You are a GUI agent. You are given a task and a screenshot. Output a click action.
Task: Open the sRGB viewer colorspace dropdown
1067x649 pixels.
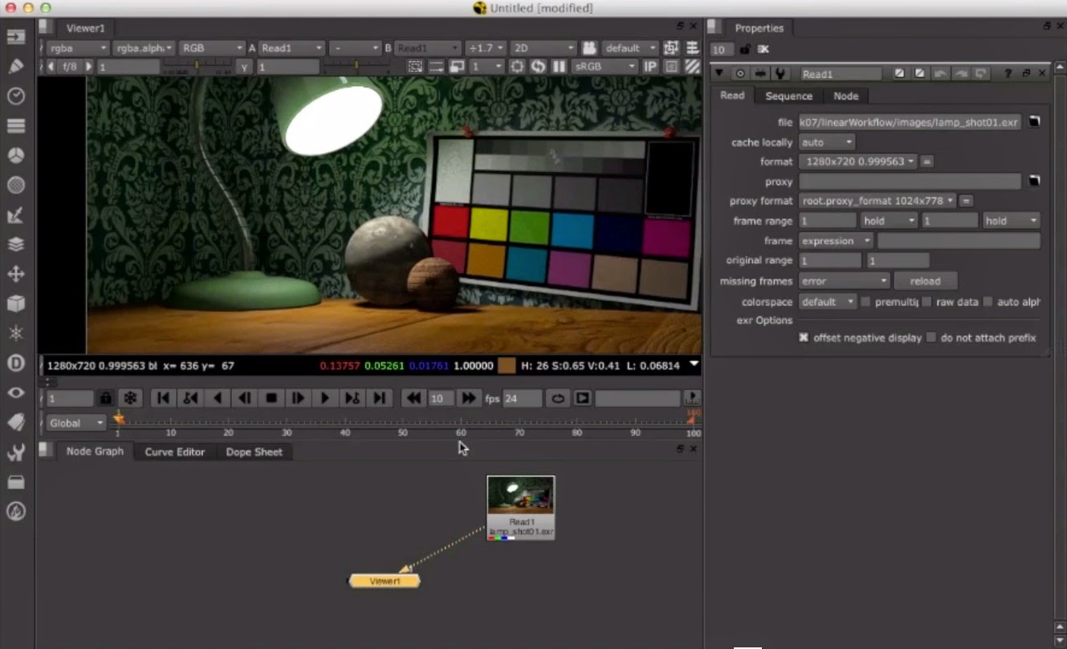tap(604, 66)
